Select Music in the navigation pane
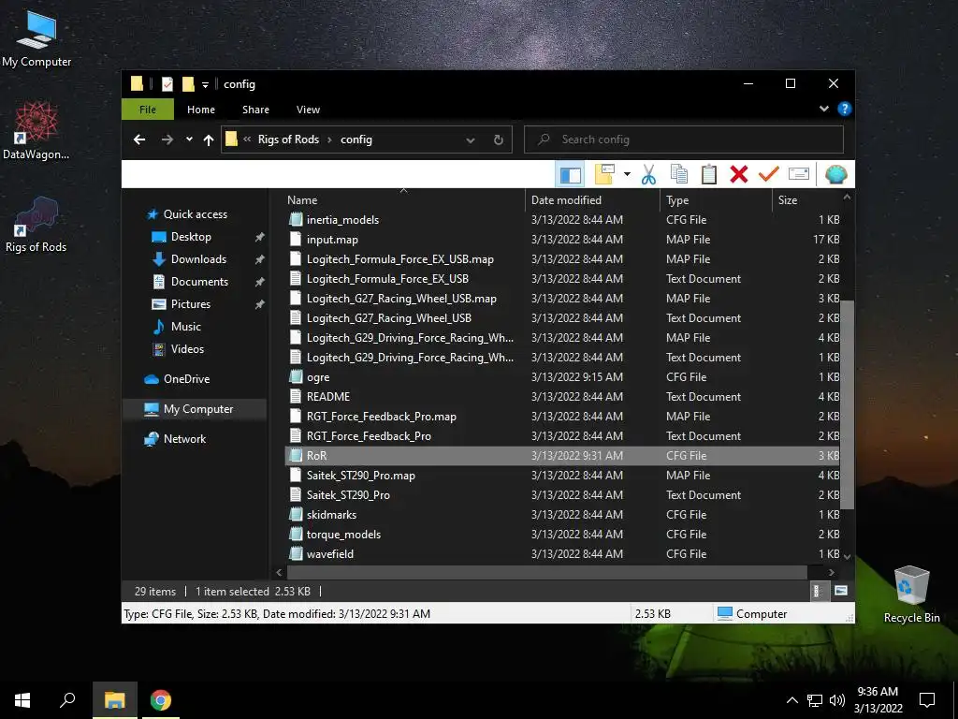The image size is (958, 719). pos(186,327)
